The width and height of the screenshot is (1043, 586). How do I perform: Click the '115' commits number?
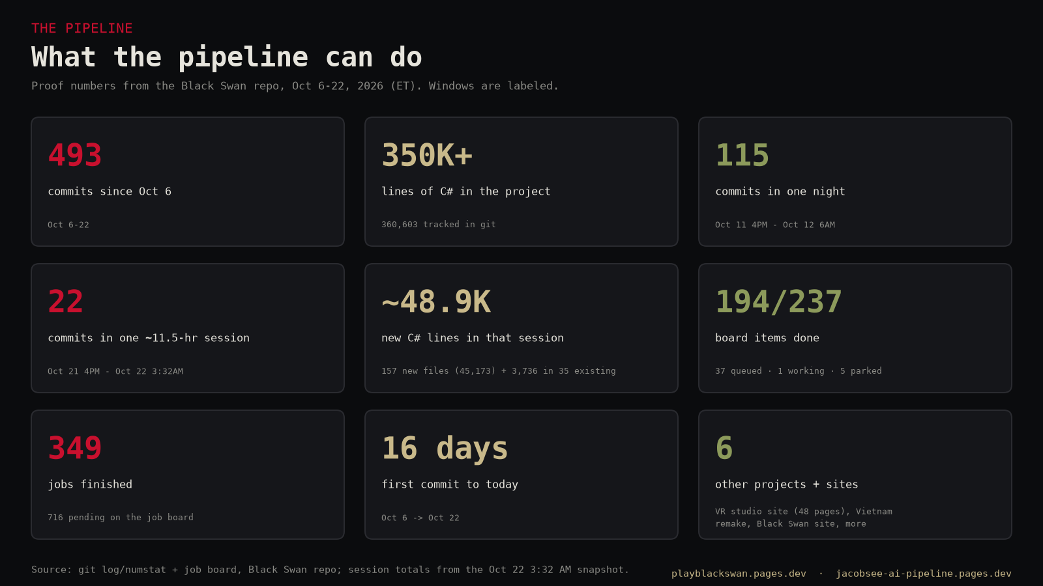point(742,155)
